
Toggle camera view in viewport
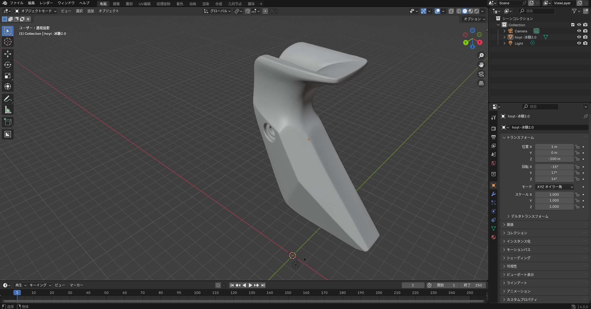(481, 74)
